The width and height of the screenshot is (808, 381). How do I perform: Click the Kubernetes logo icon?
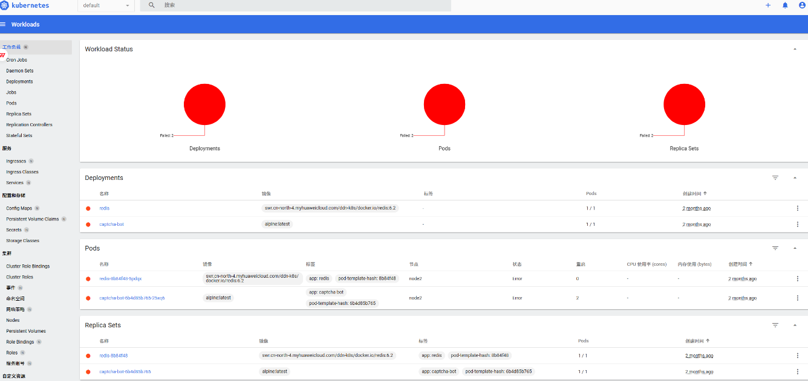coord(5,5)
